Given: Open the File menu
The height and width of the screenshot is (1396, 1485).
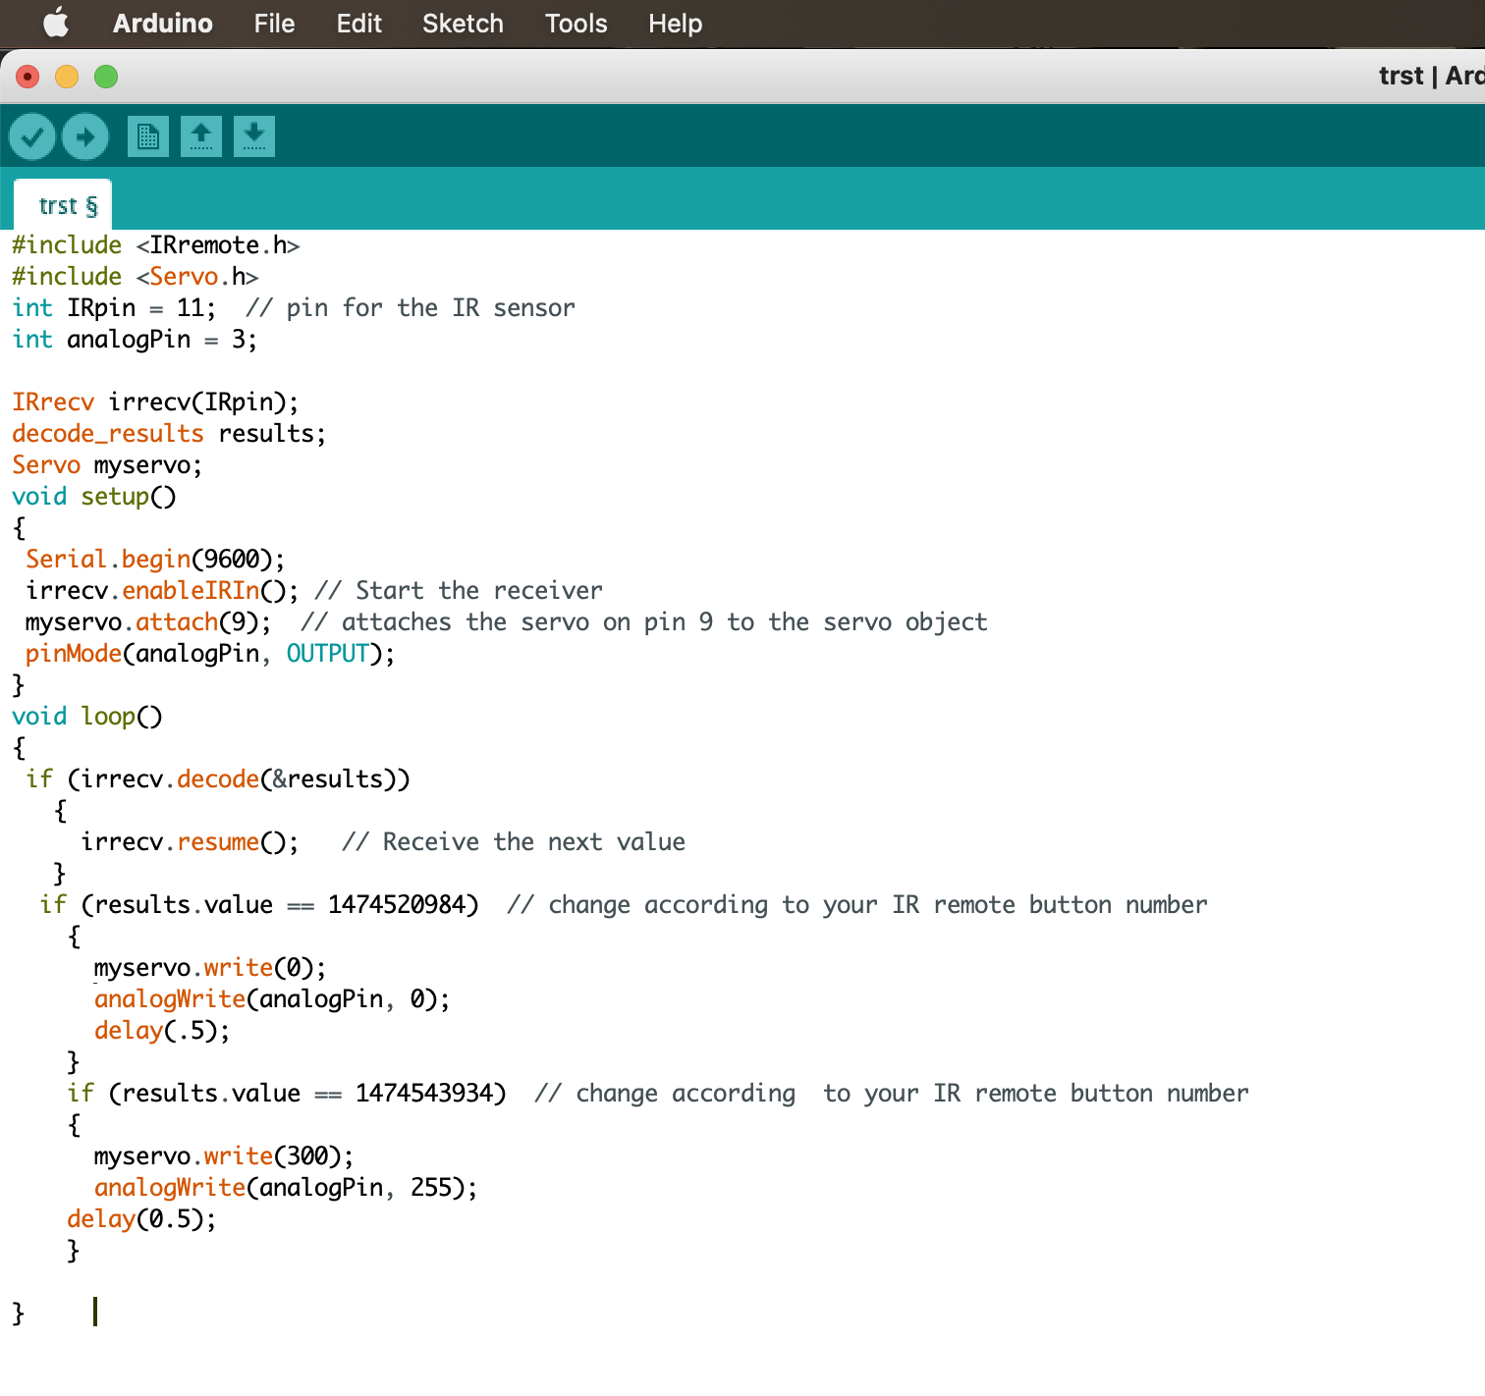Looking at the screenshot, I should 274,24.
